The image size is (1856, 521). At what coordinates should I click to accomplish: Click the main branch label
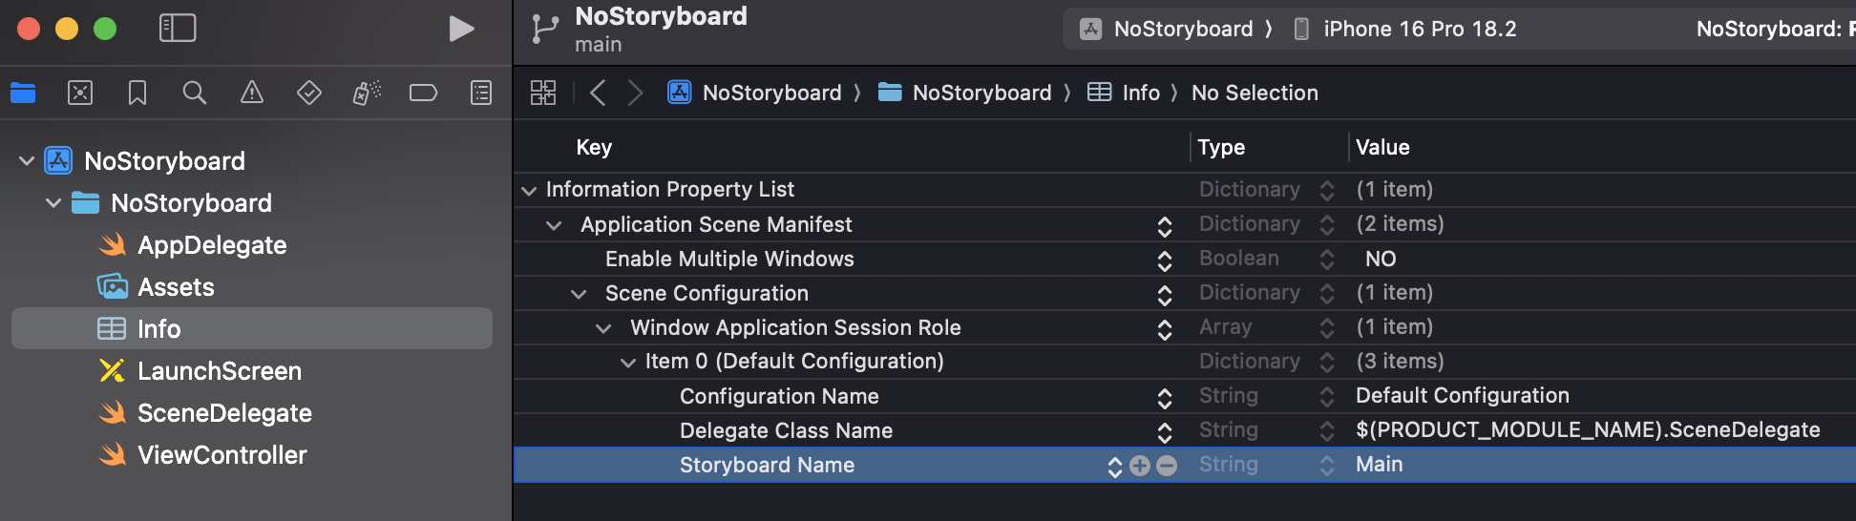click(x=599, y=45)
